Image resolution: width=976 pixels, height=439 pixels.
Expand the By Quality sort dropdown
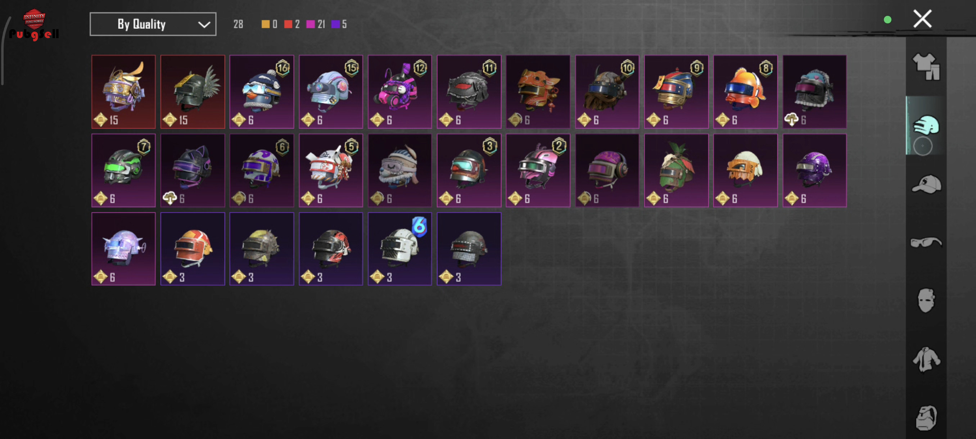[x=153, y=24]
